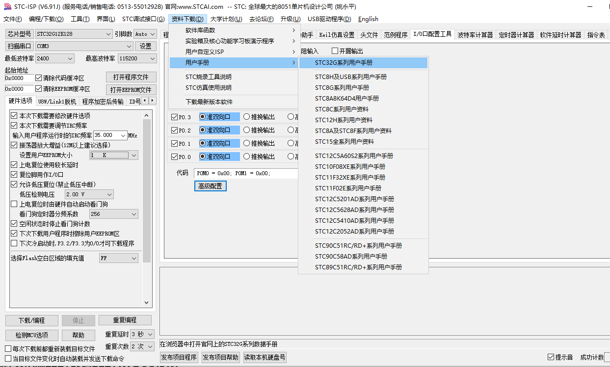This screenshot has height=367, width=610.
Task: Click the 高级配置 button
Action: [210, 186]
